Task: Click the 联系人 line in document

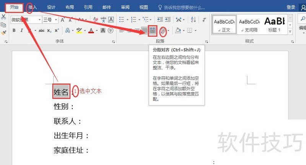Action: pos(67,121)
